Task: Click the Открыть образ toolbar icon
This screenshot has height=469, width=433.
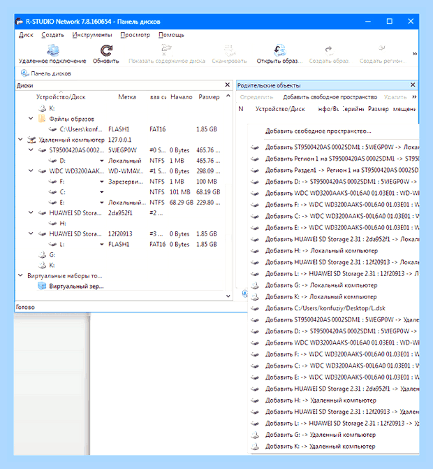Action: [279, 50]
